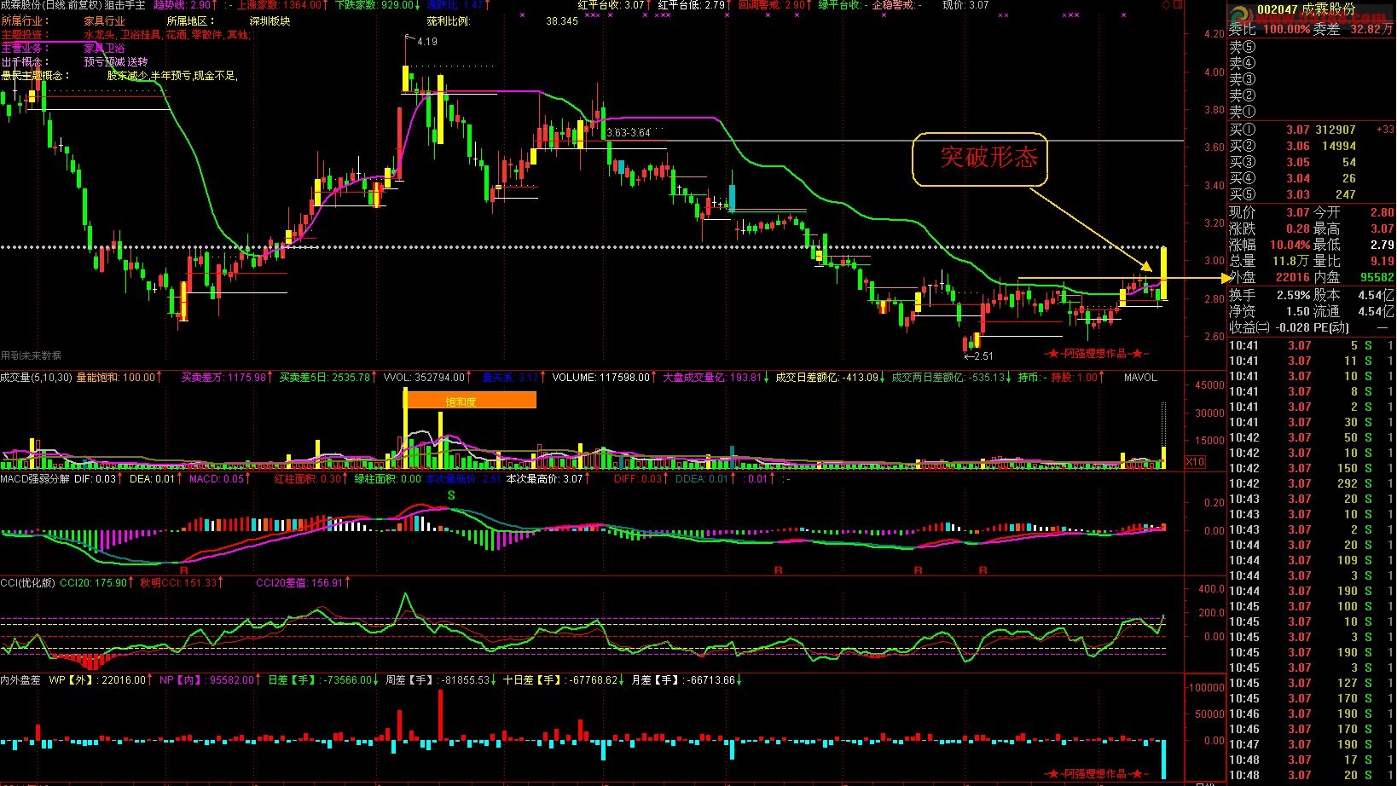Click the MACD强弱分解 indicator label

pos(35,479)
